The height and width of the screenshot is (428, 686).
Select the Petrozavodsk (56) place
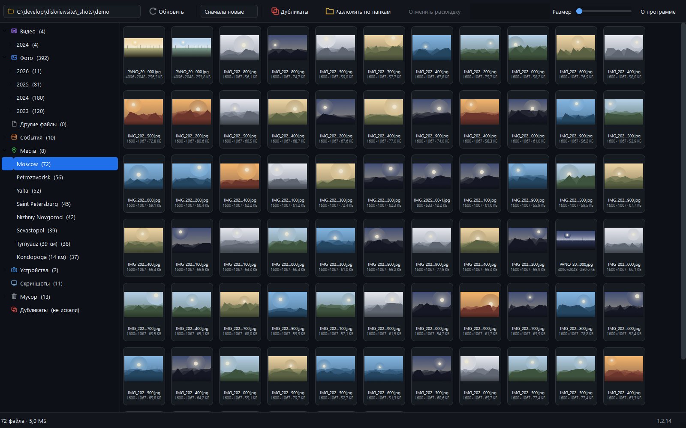tap(60, 178)
